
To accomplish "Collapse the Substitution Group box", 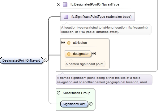I will pos(58,93).
